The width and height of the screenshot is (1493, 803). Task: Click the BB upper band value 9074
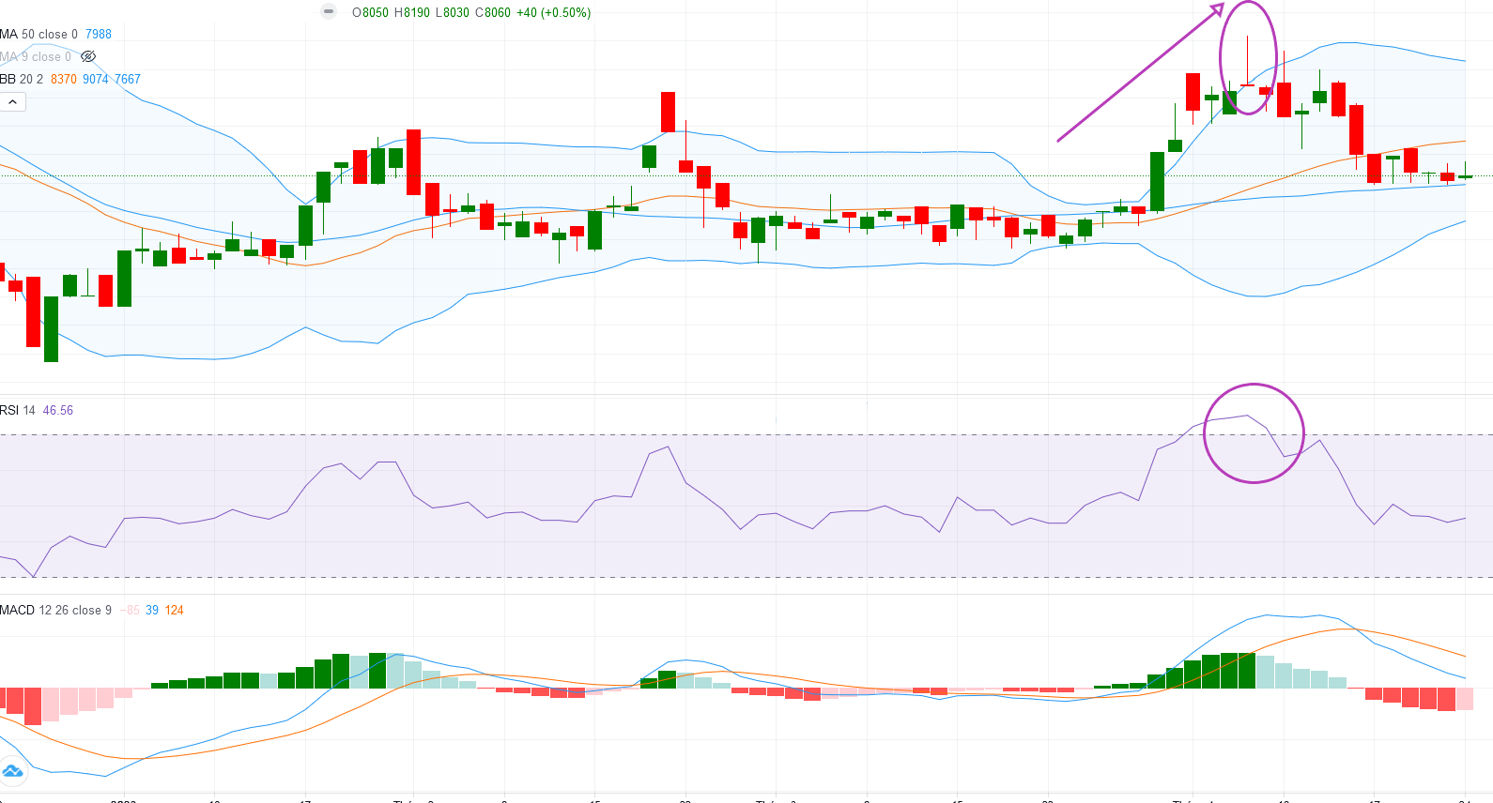96,79
